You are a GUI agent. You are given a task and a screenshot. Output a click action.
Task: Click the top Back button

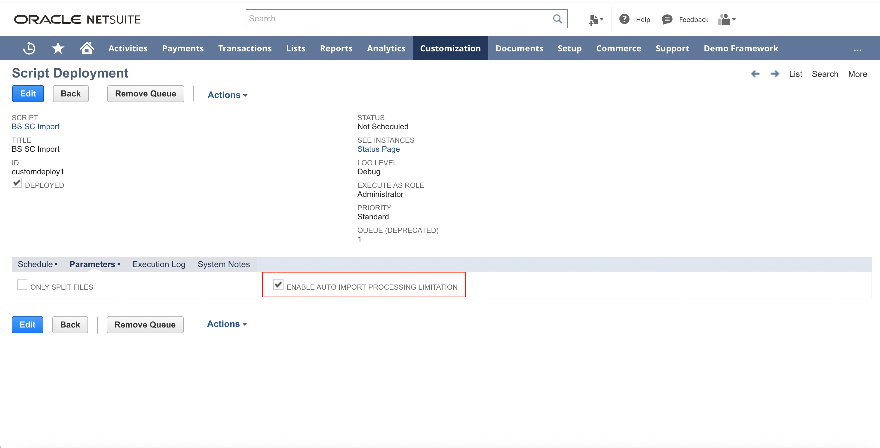coord(71,93)
